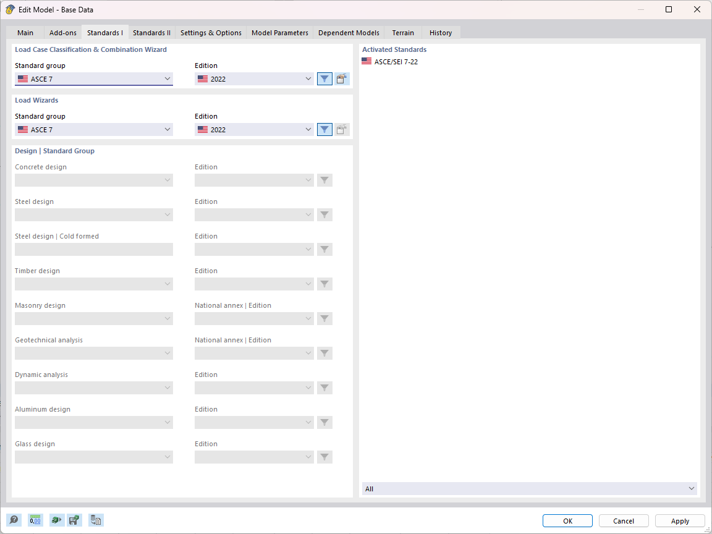The height and width of the screenshot is (534, 712).
Task: Click filter icon beside Glass design edition
Action: 324,457
